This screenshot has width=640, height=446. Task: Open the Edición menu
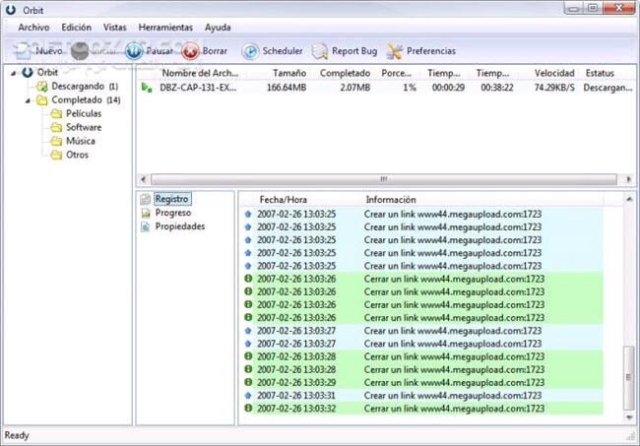pyautogui.click(x=77, y=28)
